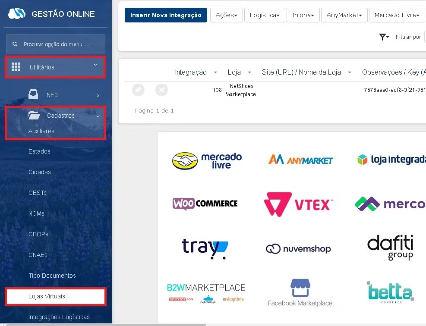Screen dimensions: 426x326
Task: Open the Tipo Documentos menu item
Action: click(x=52, y=276)
